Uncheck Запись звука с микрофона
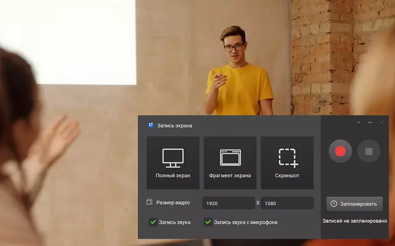 pyautogui.click(x=208, y=222)
